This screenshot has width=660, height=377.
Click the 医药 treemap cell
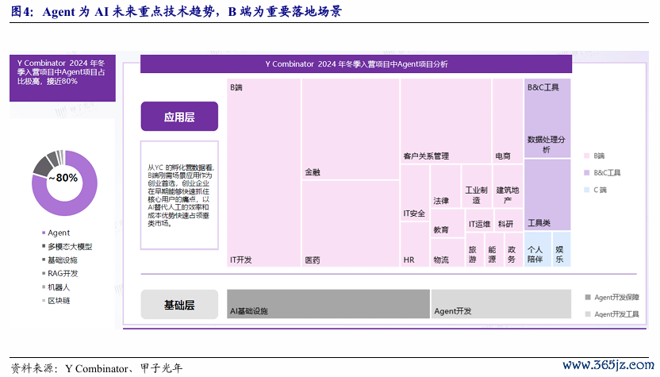point(351,223)
